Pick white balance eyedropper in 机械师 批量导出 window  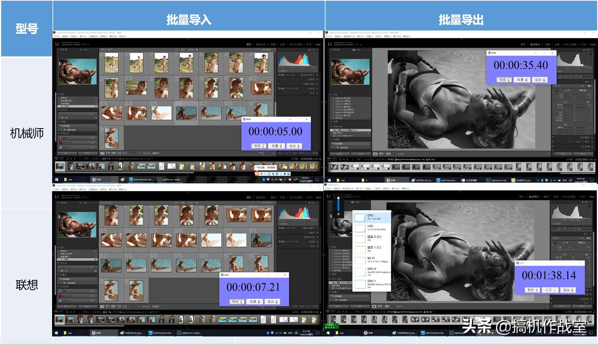click(555, 92)
